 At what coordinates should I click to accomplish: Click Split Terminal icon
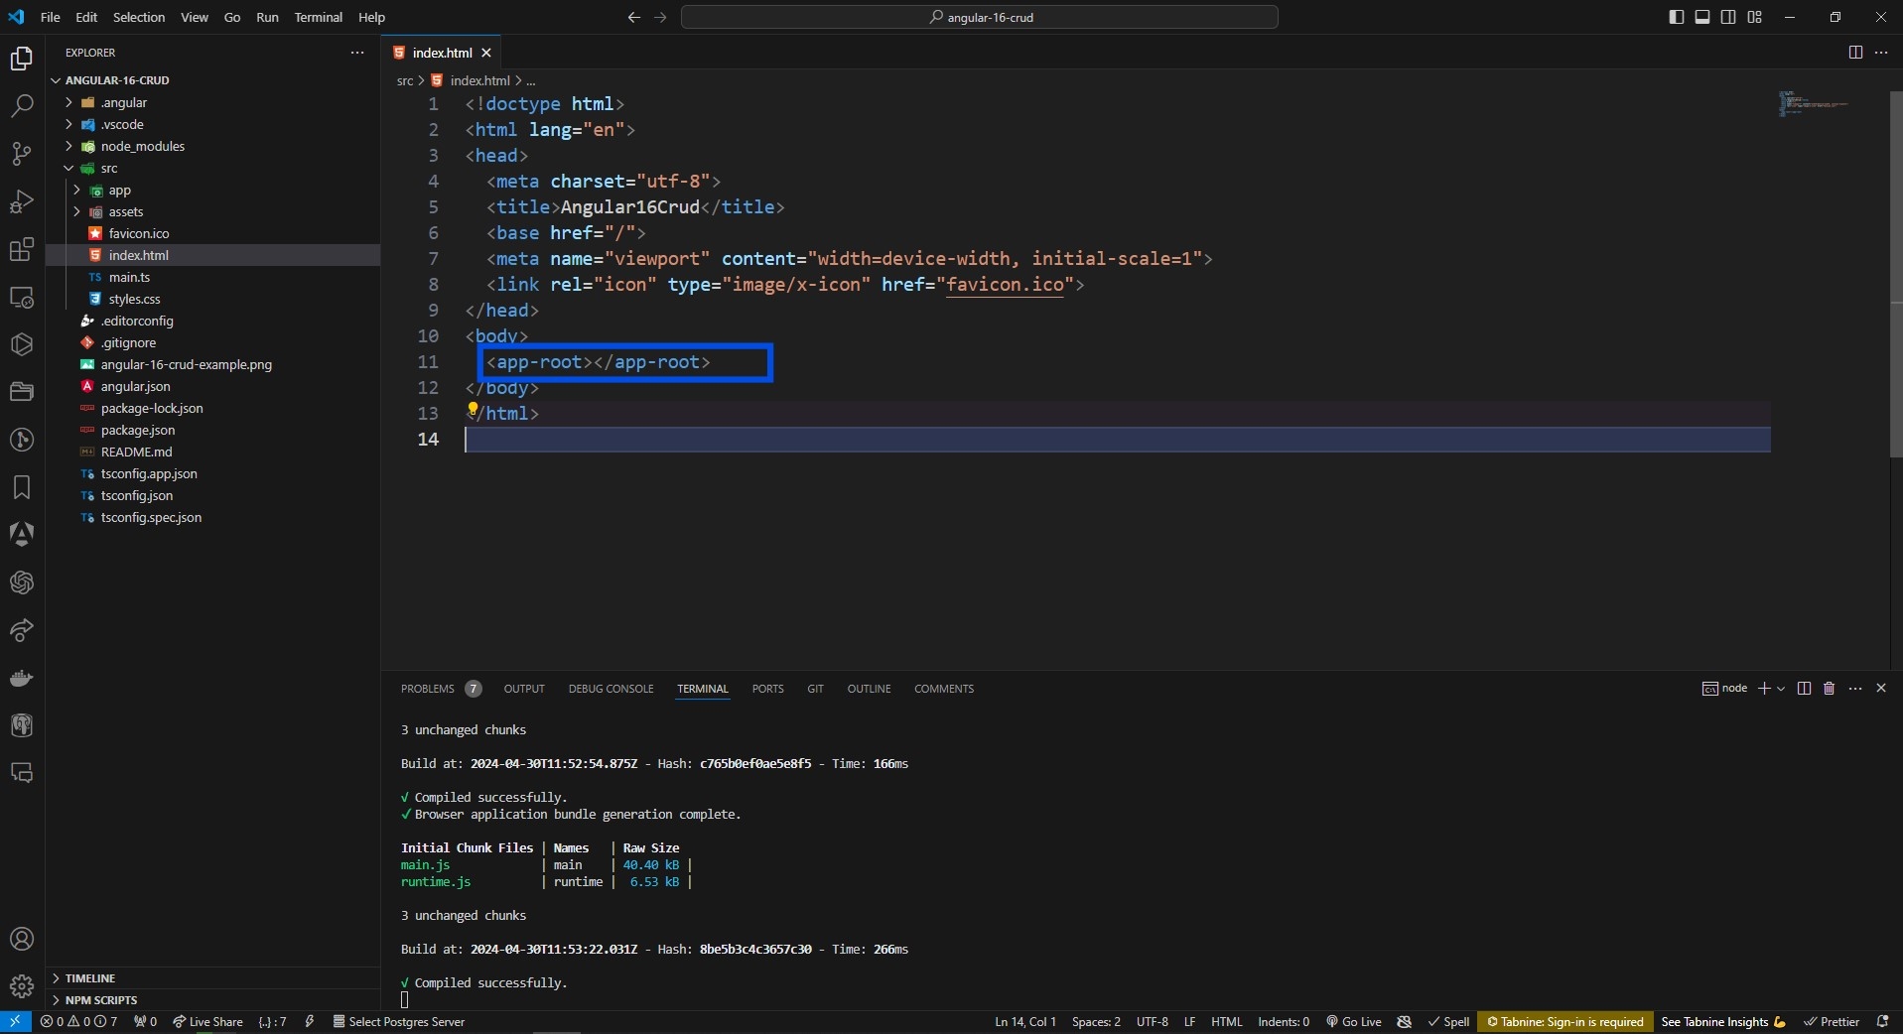point(1805,689)
